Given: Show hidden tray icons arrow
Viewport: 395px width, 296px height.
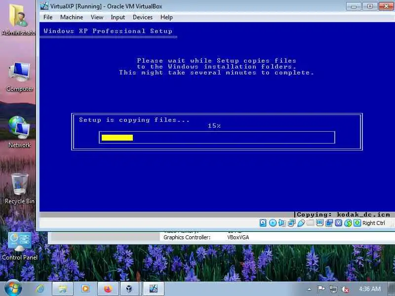Looking at the screenshot, I should point(310,289).
